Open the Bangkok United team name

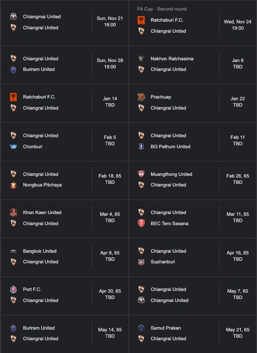pyautogui.click(x=39, y=251)
